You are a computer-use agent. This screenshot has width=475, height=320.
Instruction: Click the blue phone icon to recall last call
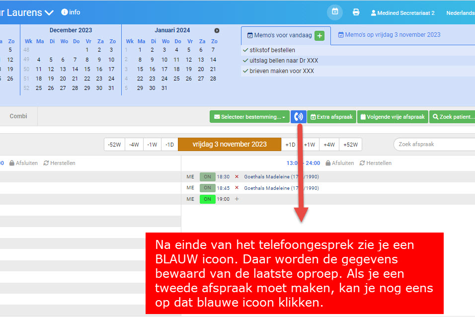click(x=298, y=116)
